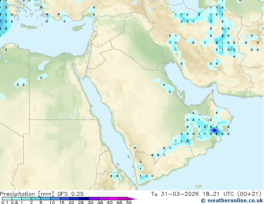Image resolution: width=264 pixels, height=204 pixels.
Task: Click the 'GFS 0.25' model label
Action: pyautogui.click(x=70, y=194)
